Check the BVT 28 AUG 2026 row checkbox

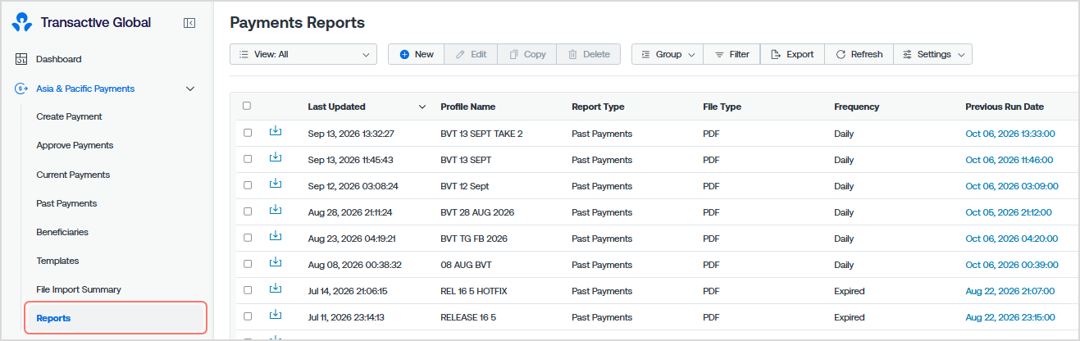tap(248, 211)
